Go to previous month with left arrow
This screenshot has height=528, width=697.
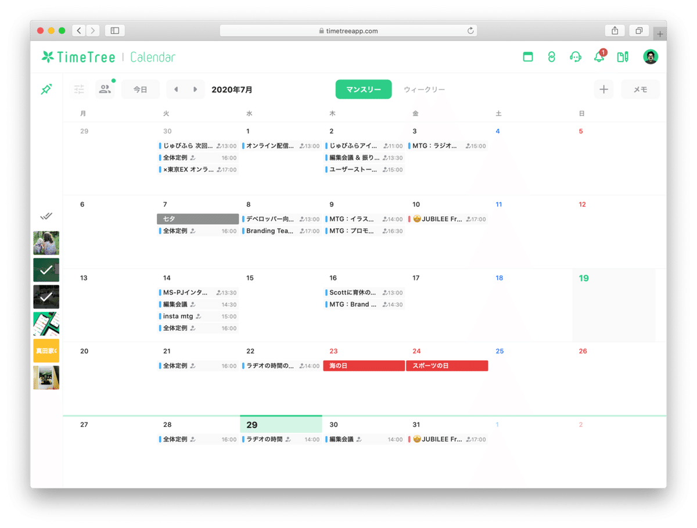[x=176, y=89]
